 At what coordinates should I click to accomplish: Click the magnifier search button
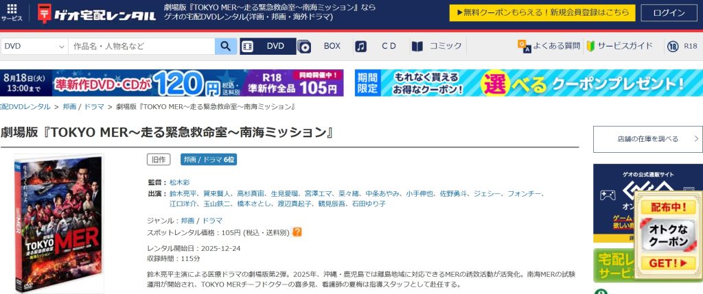coord(226,46)
